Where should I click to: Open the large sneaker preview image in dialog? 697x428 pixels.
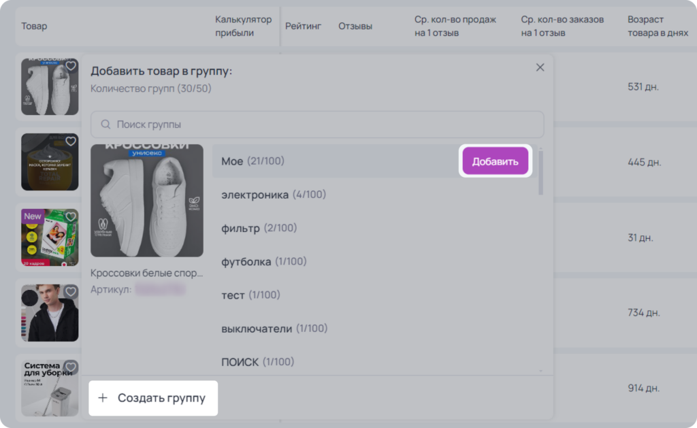[x=147, y=201]
